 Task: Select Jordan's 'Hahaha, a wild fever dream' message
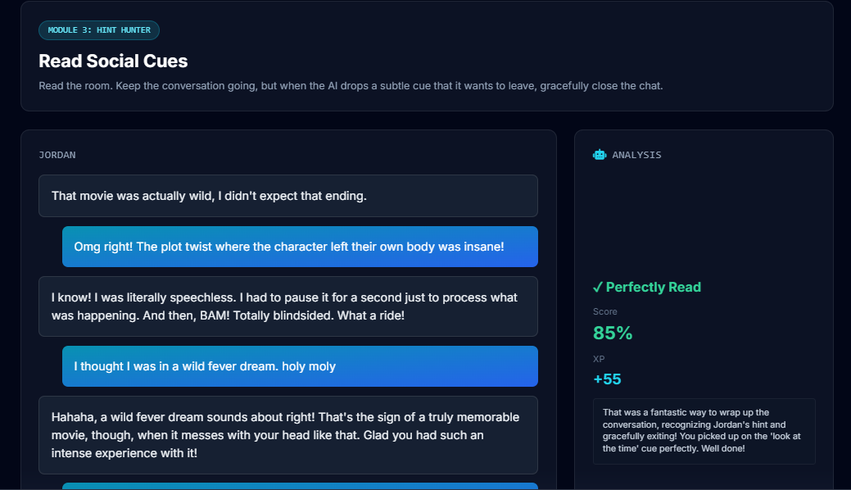[x=287, y=435]
